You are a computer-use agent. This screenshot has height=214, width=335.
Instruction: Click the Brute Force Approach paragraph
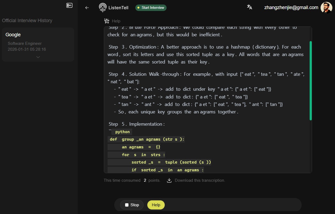click(x=203, y=31)
